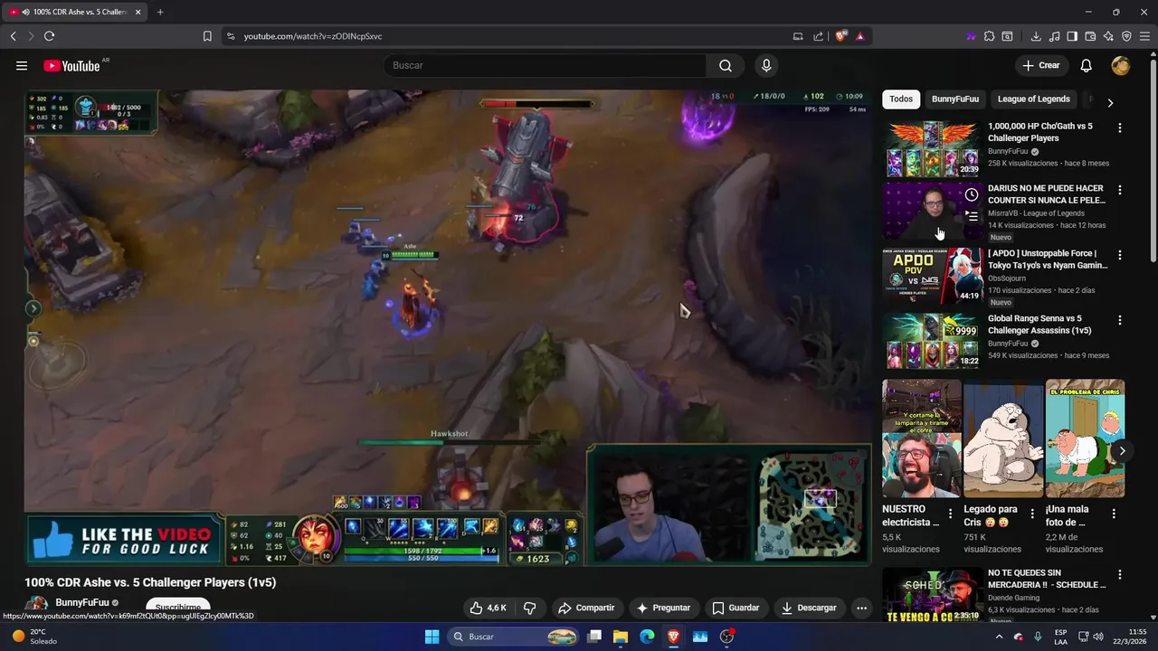Like the video with 4,6 K likes

click(488, 608)
